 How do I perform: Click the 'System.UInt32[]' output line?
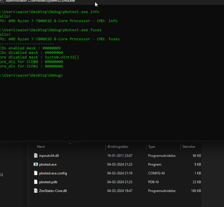(x=39, y=57)
